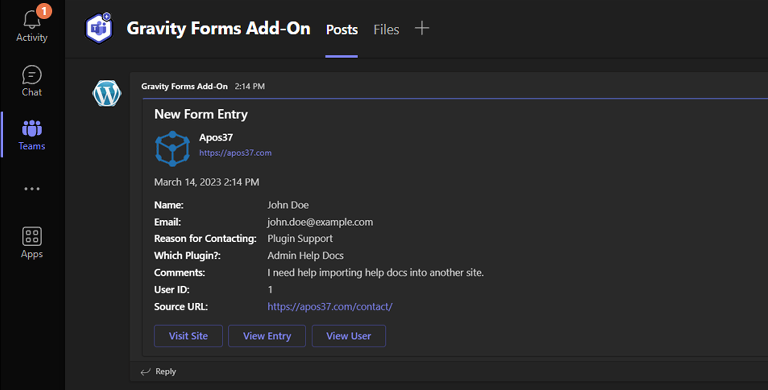Click the User ID: label
The width and height of the screenshot is (768, 390).
click(172, 290)
